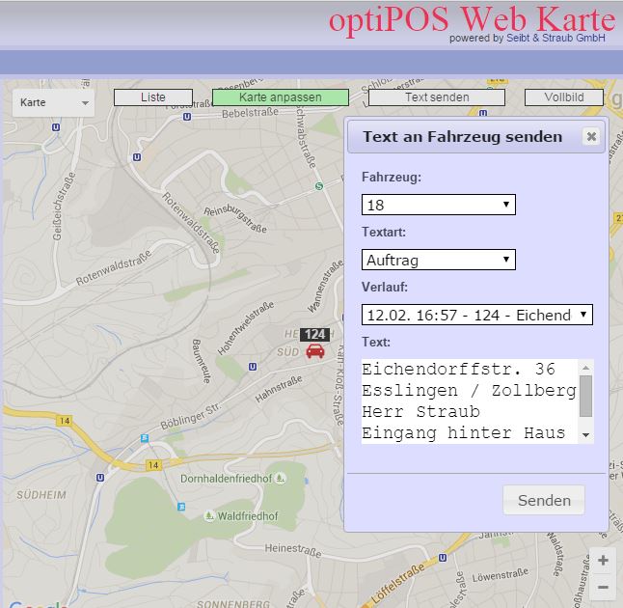Image resolution: width=623 pixels, height=608 pixels.
Task: Click the Senden button
Action: tap(544, 500)
